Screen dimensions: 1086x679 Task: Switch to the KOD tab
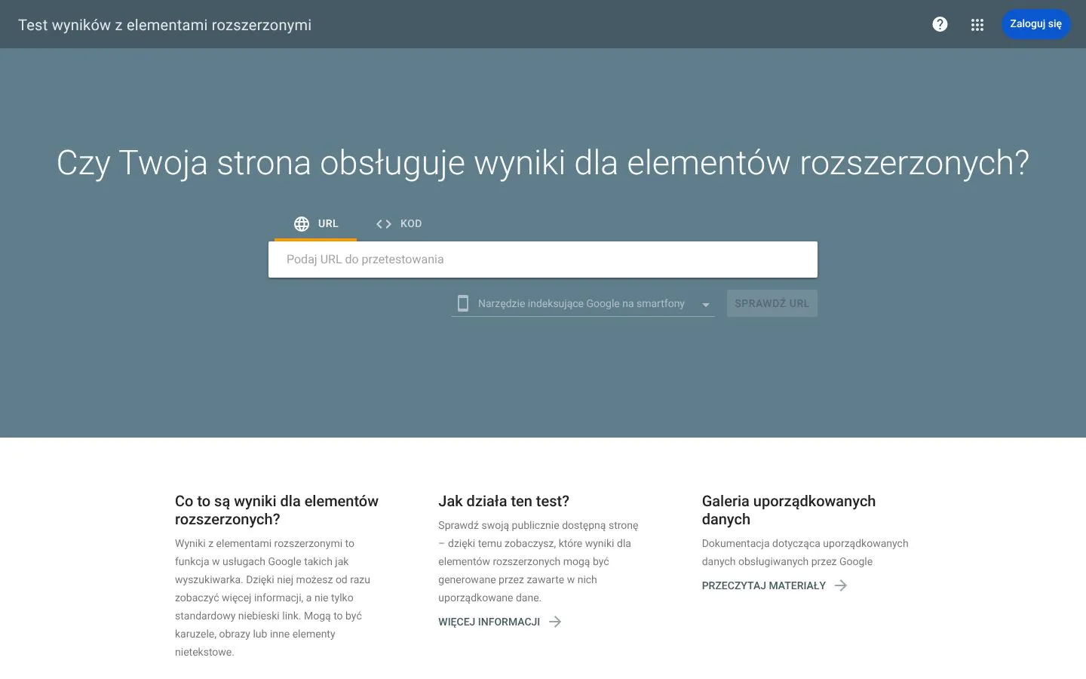[398, 224]
